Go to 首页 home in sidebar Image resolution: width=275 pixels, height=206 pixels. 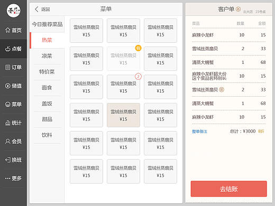13,30
